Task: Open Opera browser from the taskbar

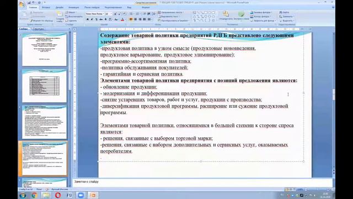Action: (58, 195)
